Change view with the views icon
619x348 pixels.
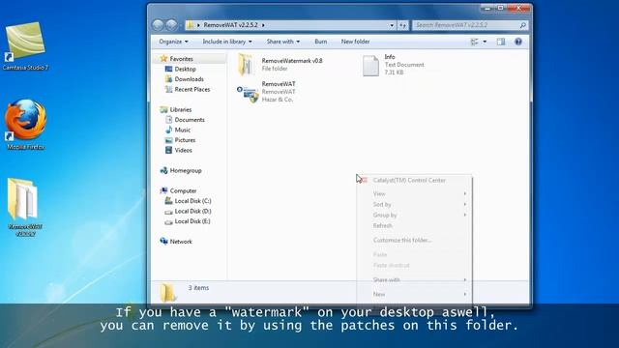pyautogui.click(x=475, y=42)
